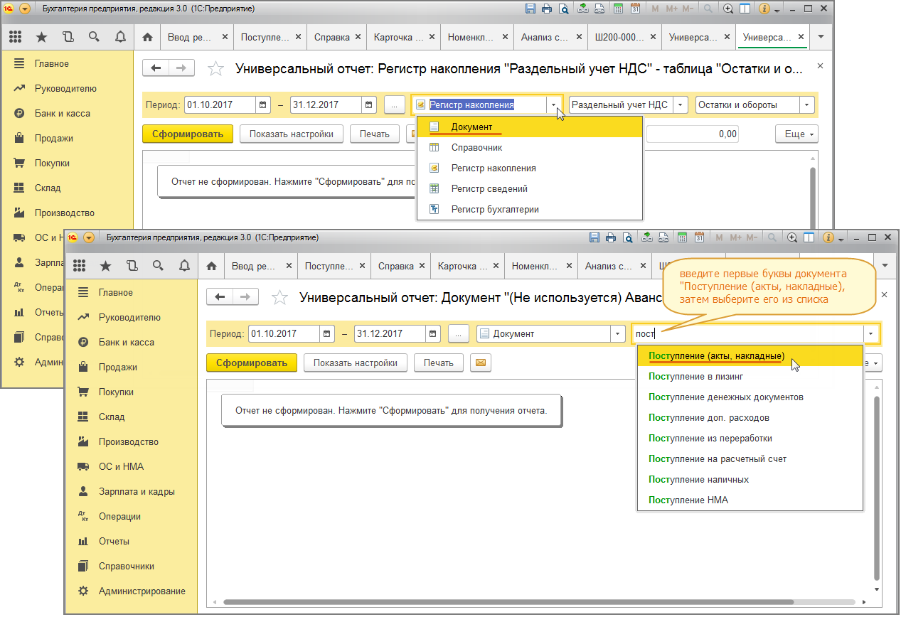Click start date field in back window
Image resolution: width=901 pixels, height=617 pixels.
(220, 104)
